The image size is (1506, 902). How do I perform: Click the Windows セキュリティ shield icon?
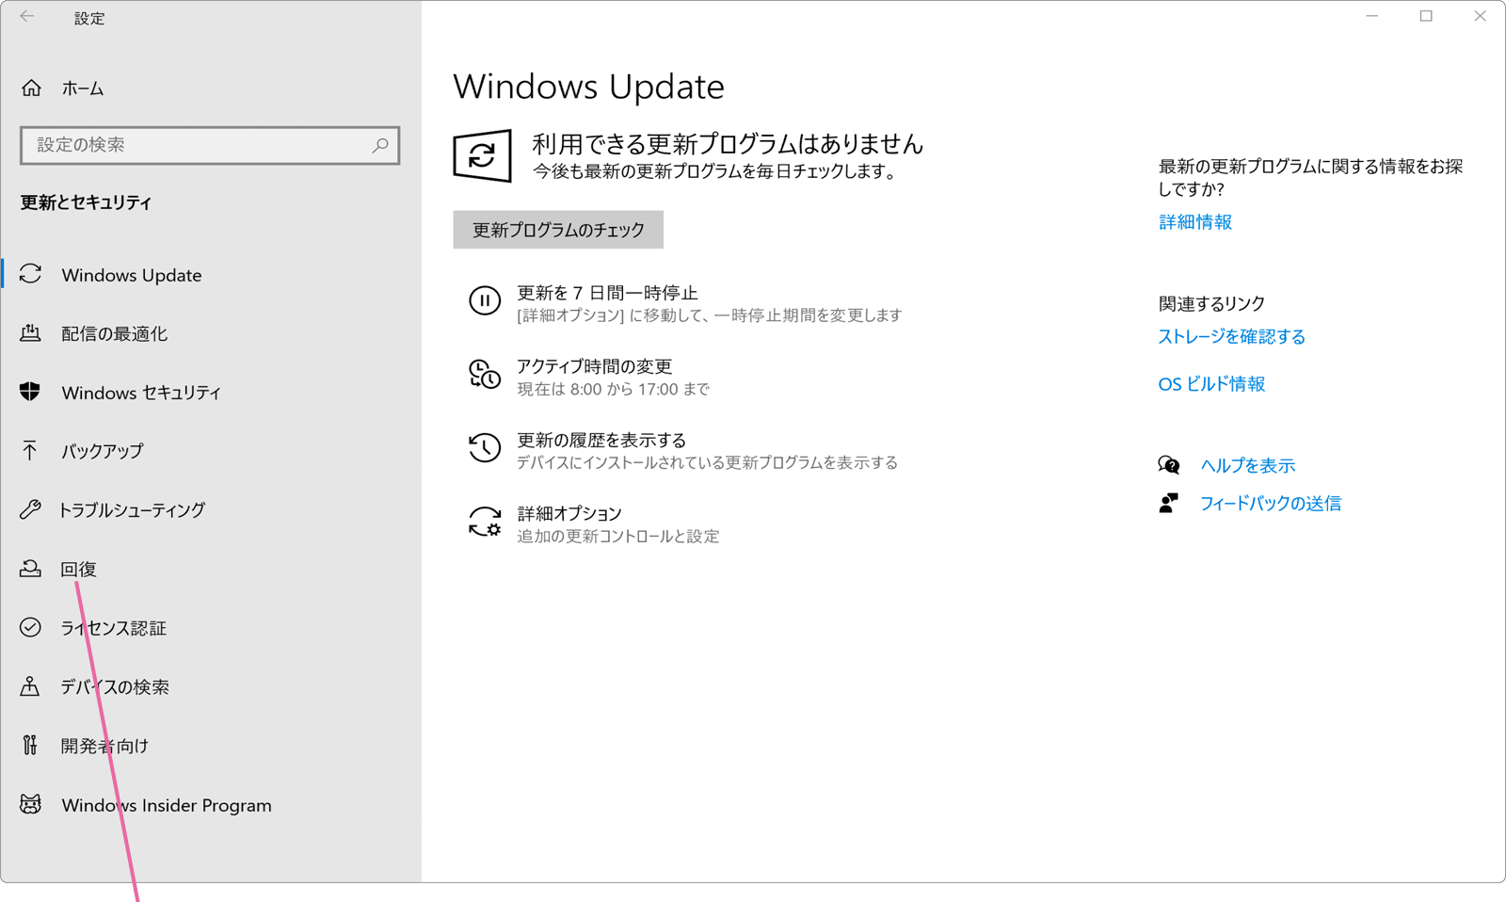point(30,392)
